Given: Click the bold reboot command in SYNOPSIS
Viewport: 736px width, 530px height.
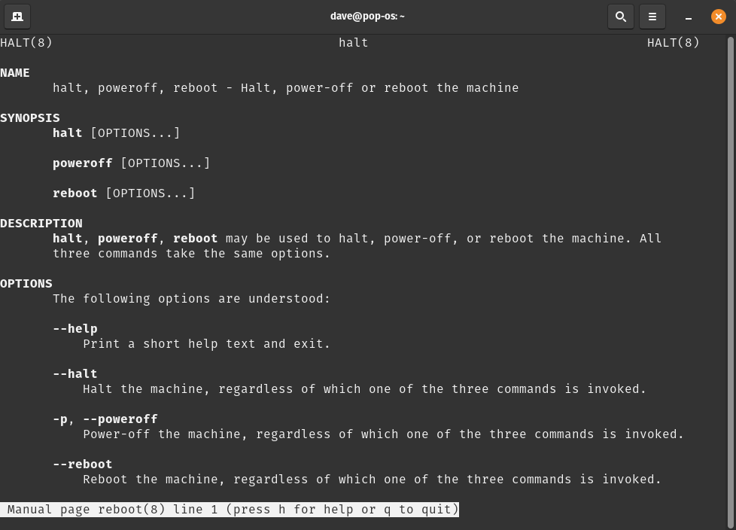Looking at the screenshot, I should tap(75, 193).
